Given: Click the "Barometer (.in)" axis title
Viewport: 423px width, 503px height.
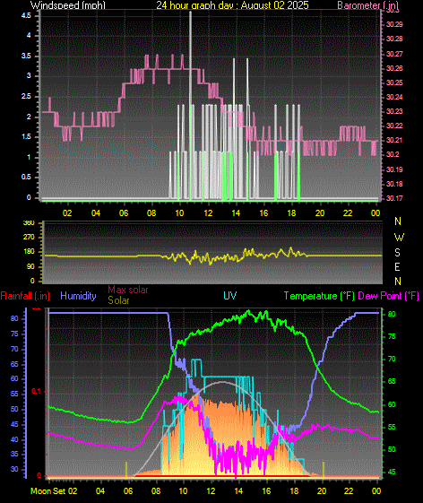Looking at the screenshot, I should click(x=367, y=5).
